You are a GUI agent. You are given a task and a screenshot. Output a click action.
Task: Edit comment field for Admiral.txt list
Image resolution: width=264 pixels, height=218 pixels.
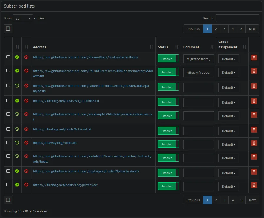198,131
